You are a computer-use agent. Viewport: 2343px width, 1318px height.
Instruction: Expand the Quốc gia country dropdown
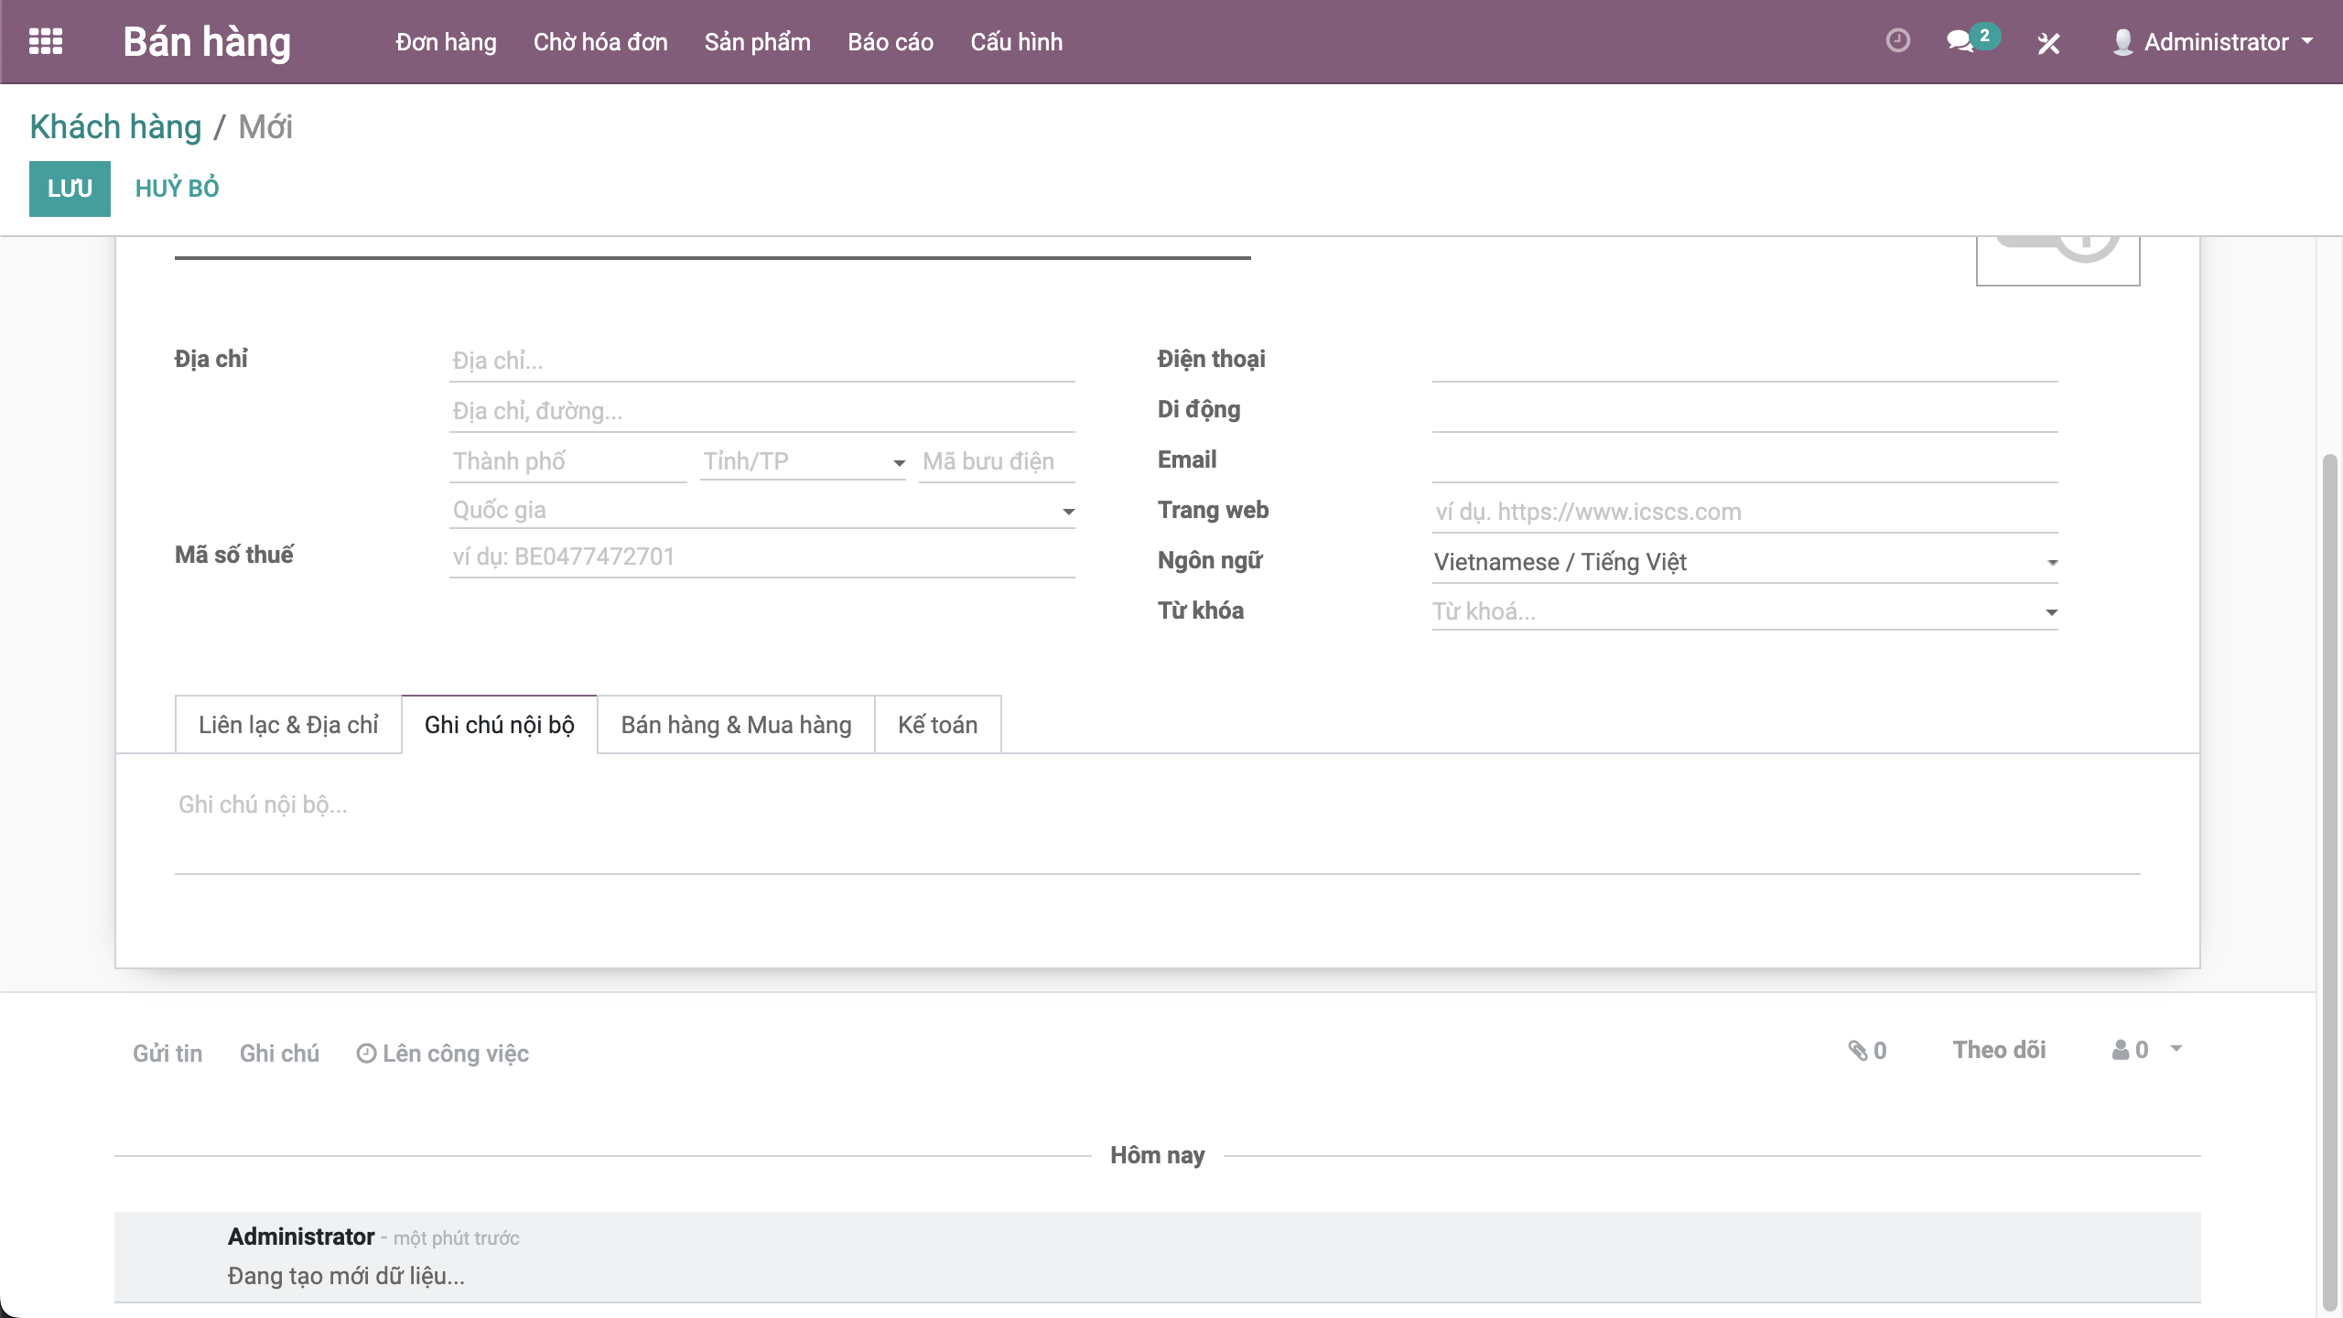(1068, 512)
